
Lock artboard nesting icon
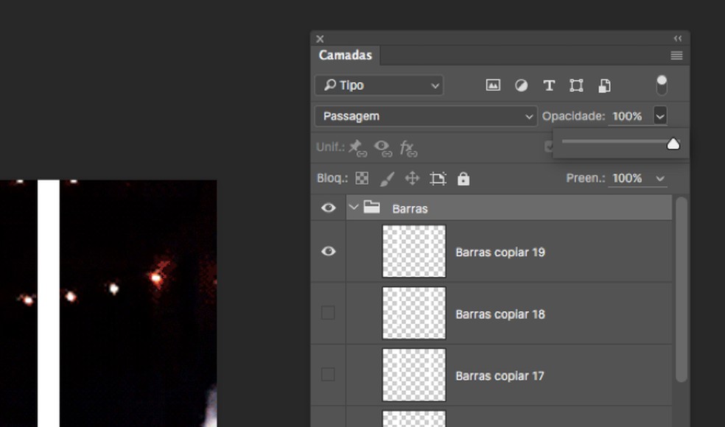click(438, 178)
